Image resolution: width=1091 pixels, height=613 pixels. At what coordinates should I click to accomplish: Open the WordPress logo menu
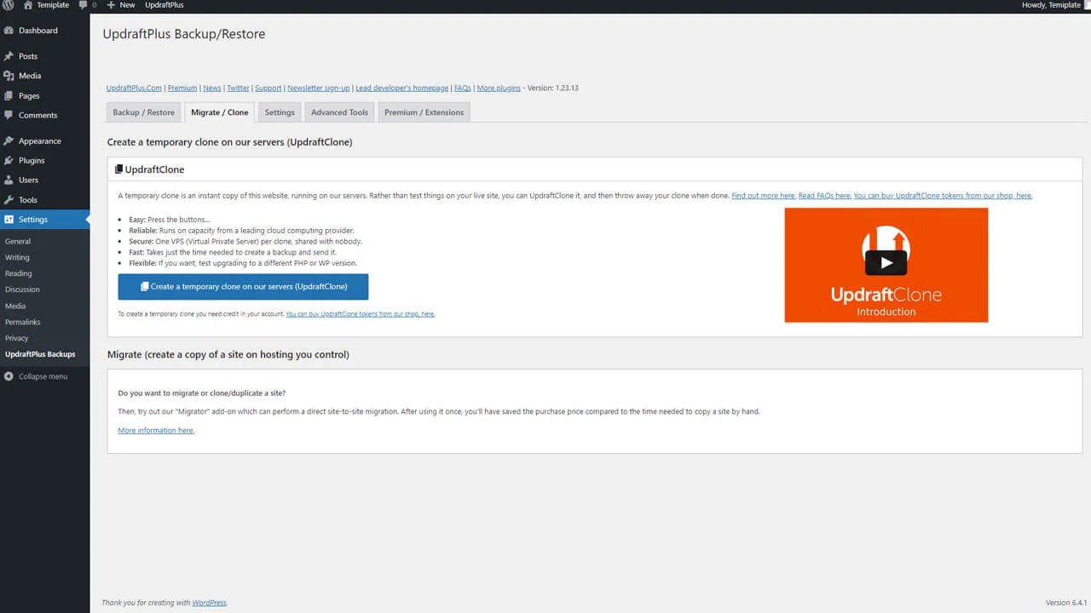tap(9, 5)
